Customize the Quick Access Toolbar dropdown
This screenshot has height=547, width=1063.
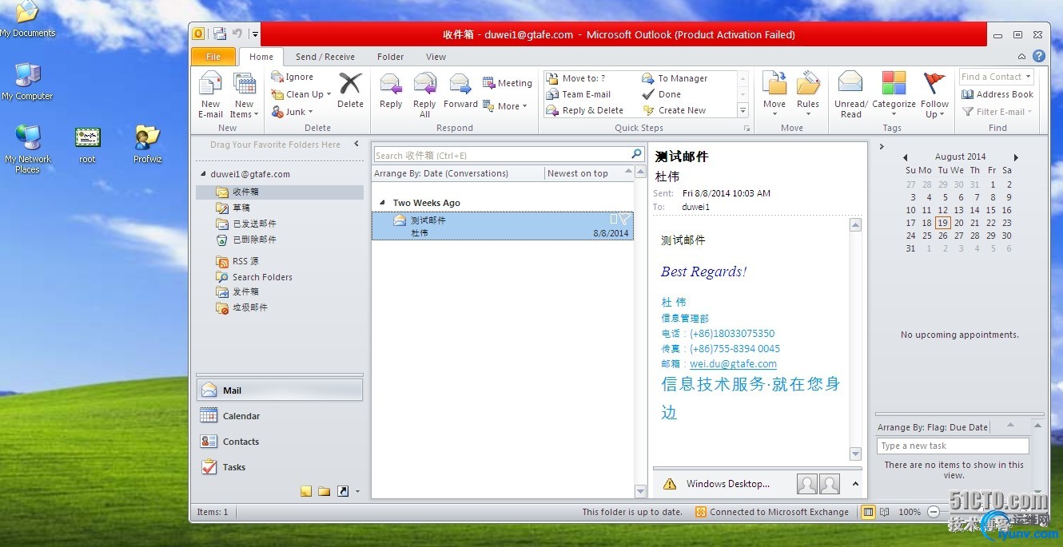point(254,34)
